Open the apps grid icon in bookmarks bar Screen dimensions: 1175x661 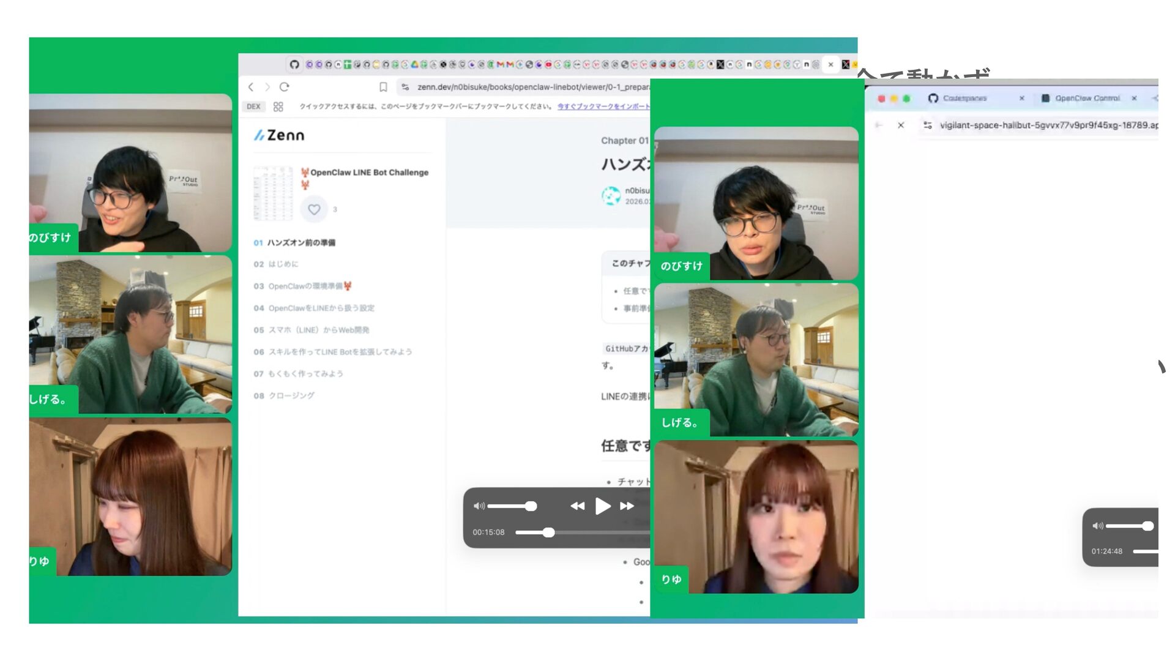click(x=278, y=106)
